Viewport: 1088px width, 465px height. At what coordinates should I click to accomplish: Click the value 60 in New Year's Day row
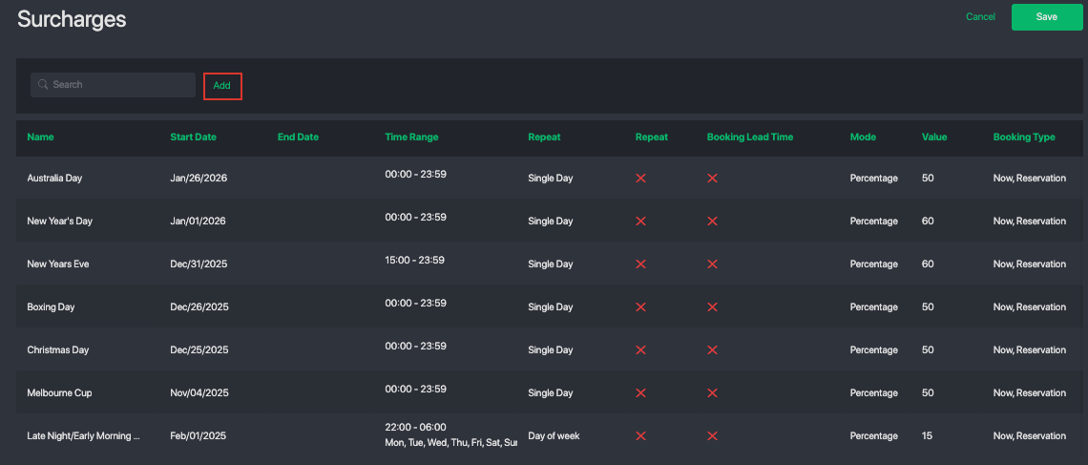click(x=928, y=222)
